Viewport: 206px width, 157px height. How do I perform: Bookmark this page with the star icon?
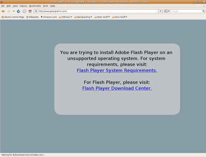[x=157, y=11]
